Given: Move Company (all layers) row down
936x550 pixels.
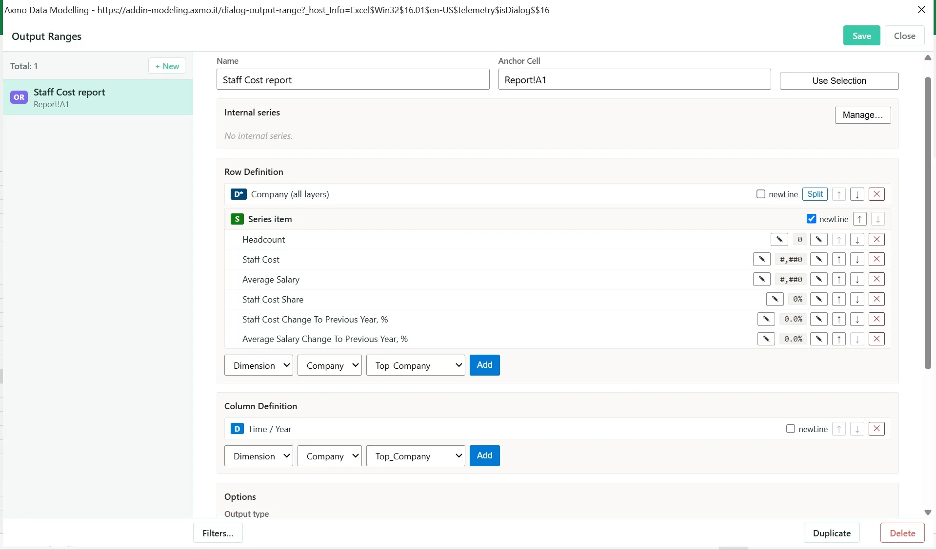Looking at the screenshot, I should pyautogui.click(x=857, y=194).
